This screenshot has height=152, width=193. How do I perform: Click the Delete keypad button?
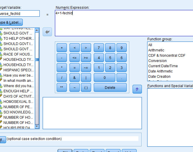click(110, 87)
